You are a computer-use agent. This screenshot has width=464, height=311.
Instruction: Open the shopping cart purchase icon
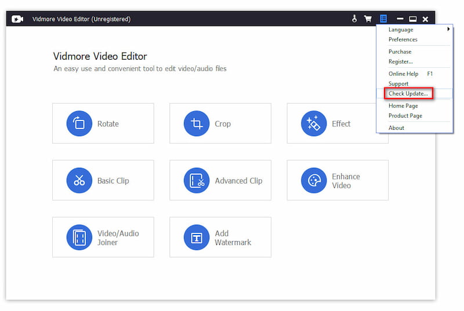pos(368,19)
